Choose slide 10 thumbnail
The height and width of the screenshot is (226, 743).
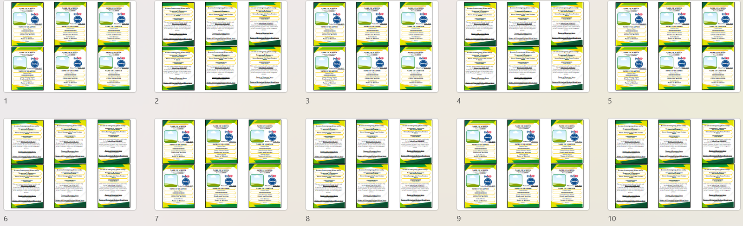pos(674,164)
